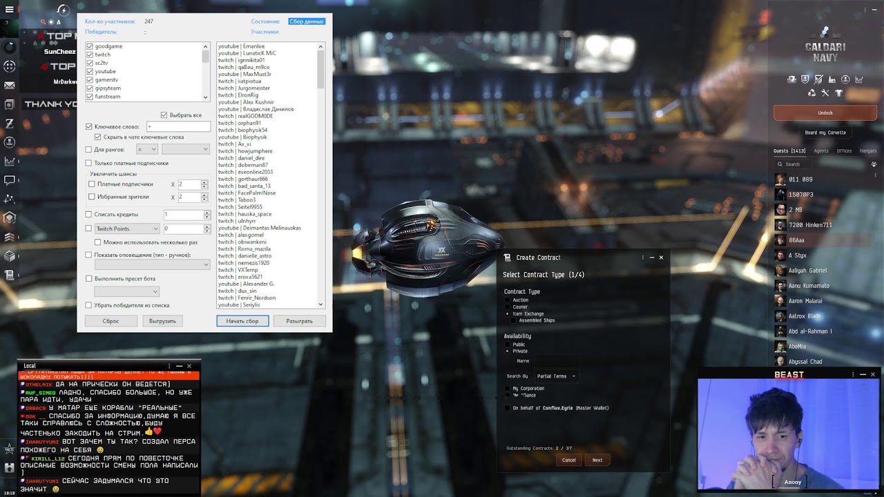Click Next in Create Contract window
884x497 pixels.
597,460
